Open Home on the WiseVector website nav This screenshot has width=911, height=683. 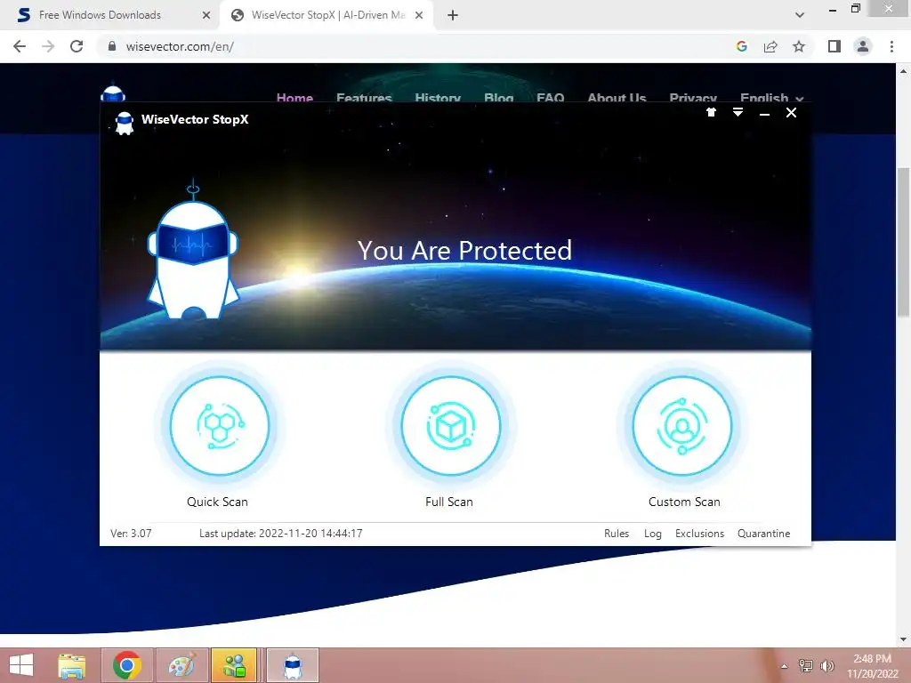tap(294, 98)
